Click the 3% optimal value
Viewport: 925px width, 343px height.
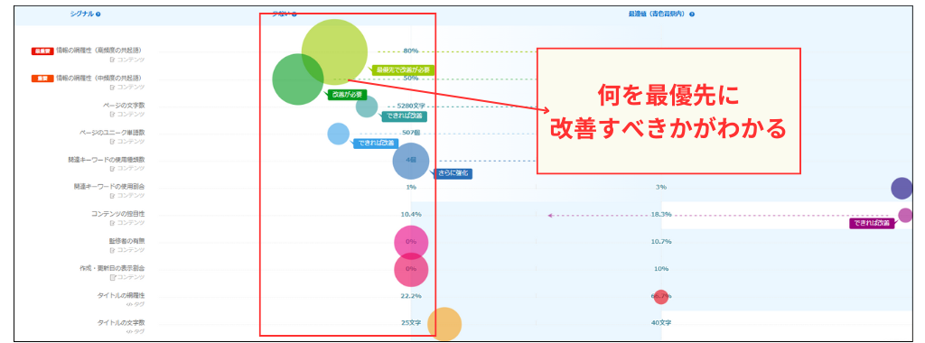[x=661, y=187]
